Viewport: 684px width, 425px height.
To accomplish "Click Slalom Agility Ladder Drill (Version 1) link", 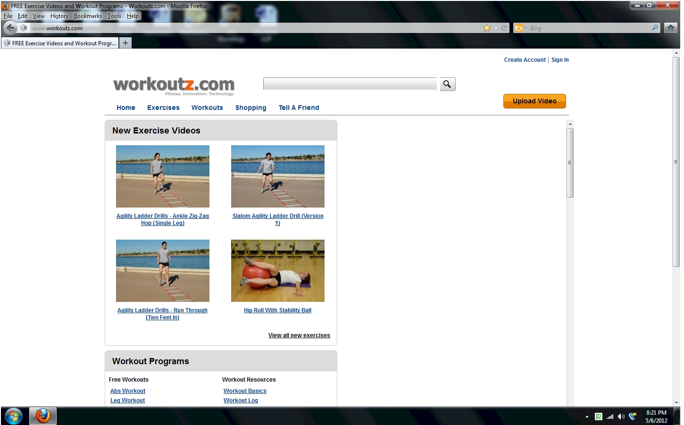I will coord(278,219).
